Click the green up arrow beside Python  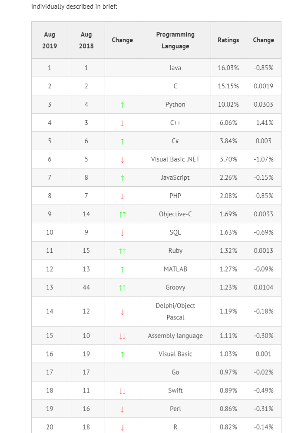tap(122, 105)
